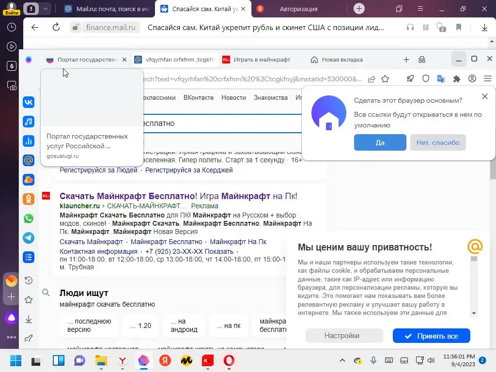Viewport: 496px width, 372px height.
Task: Close default browser prompt
Action: pos(484,96)
